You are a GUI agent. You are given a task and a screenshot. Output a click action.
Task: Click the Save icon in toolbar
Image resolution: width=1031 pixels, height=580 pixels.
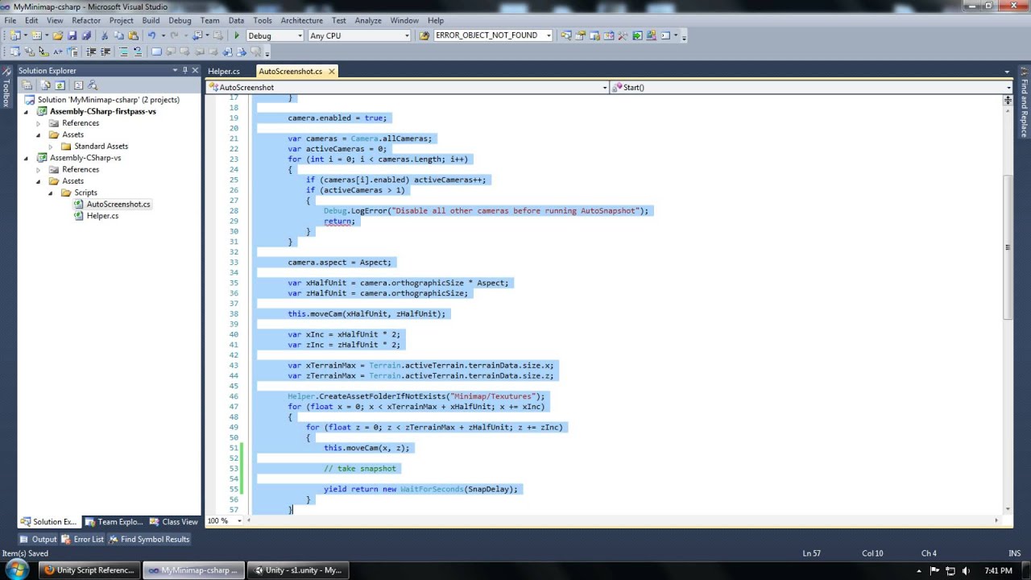pyautogui.click(x=72, y=35)
